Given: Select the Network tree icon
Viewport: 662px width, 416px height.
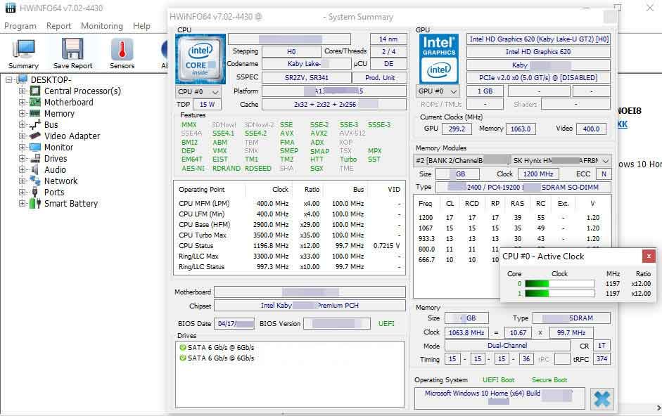Looking at the screenshot, I should click(x=35, y=181).
